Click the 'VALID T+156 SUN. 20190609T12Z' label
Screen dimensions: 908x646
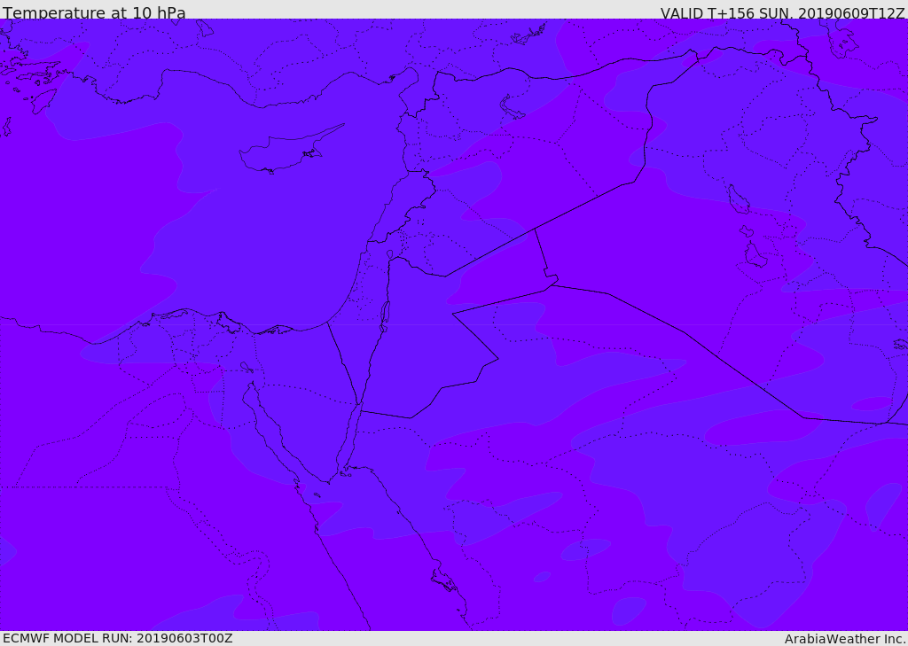(x=782, y=12)
